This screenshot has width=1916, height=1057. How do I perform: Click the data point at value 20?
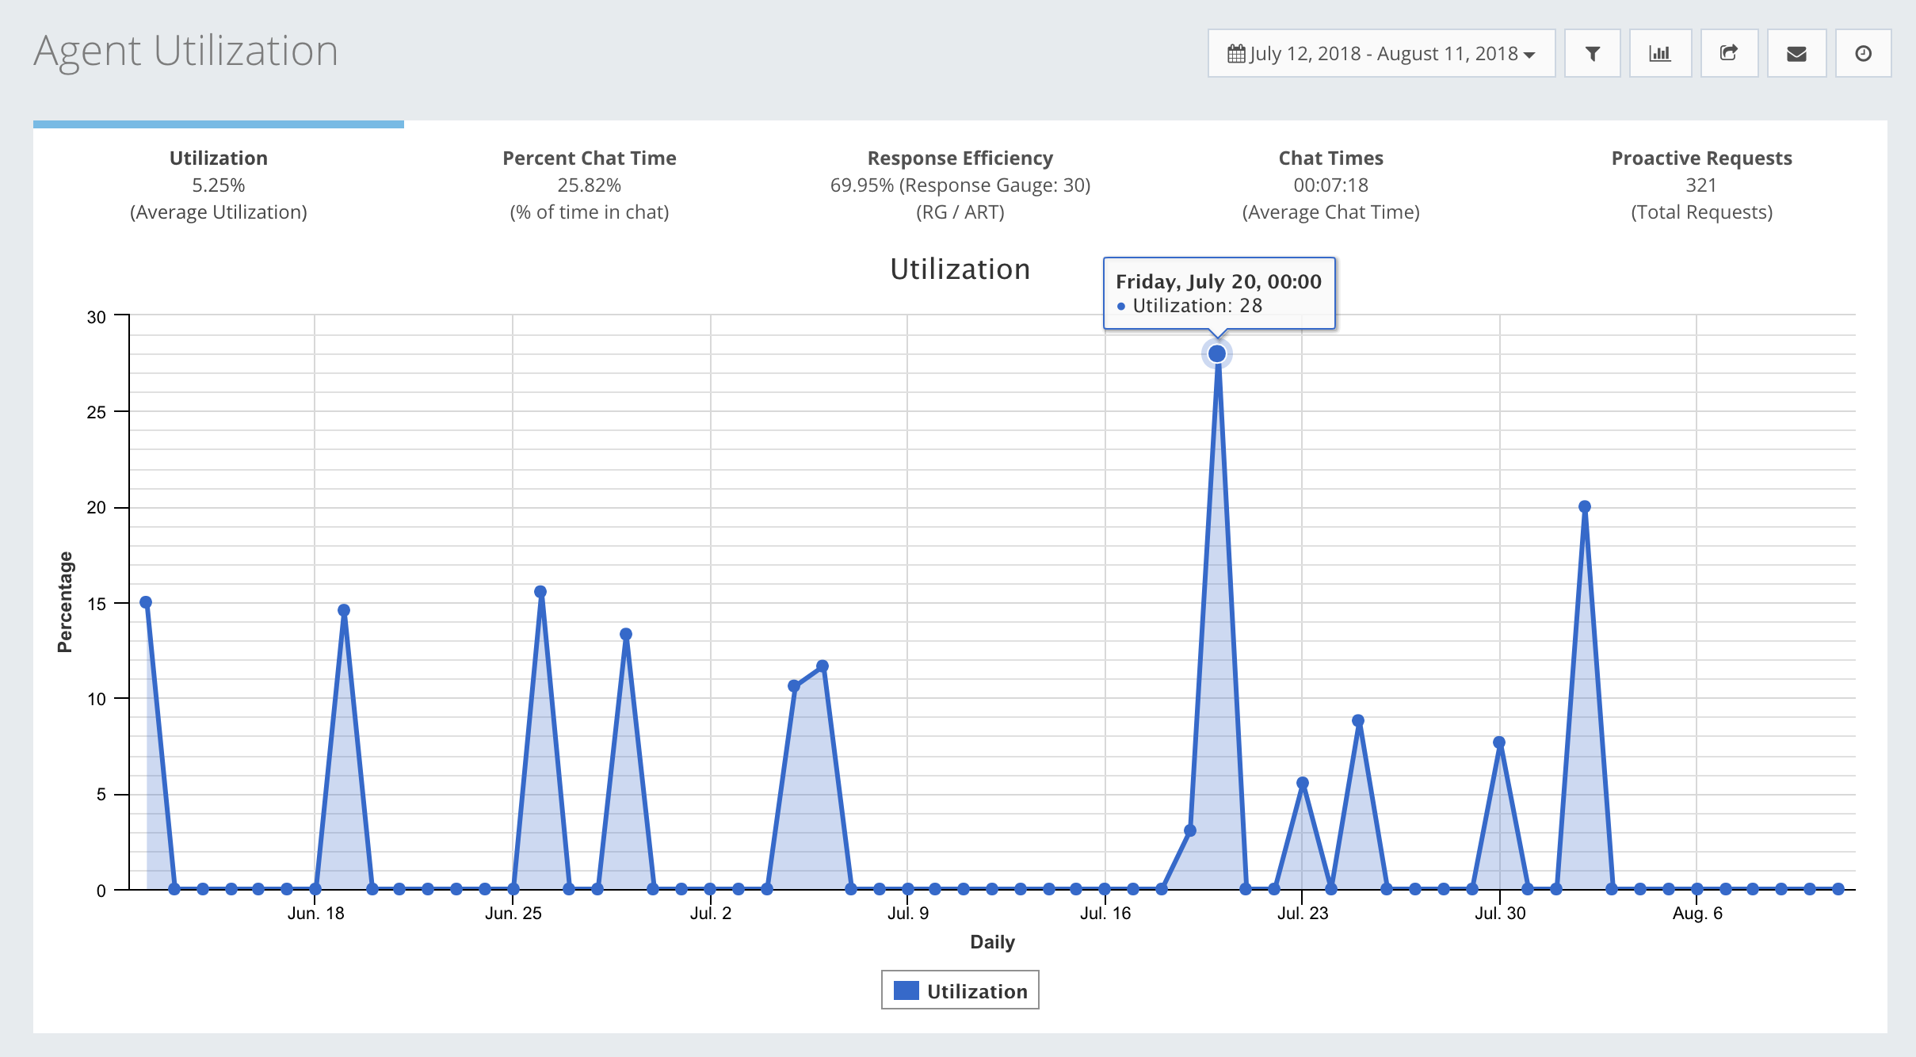click(1585, 507)
